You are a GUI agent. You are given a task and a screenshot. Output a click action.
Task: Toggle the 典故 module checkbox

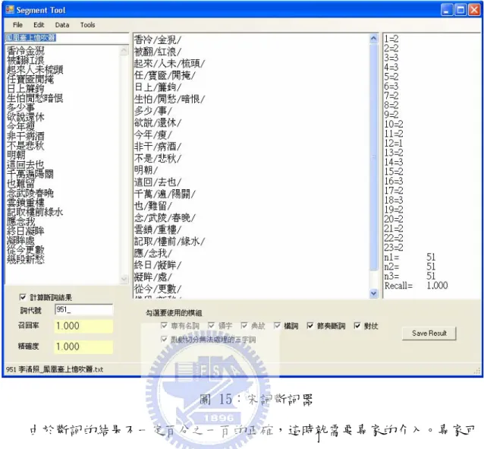pyautogui.click(x=244, y=325)
